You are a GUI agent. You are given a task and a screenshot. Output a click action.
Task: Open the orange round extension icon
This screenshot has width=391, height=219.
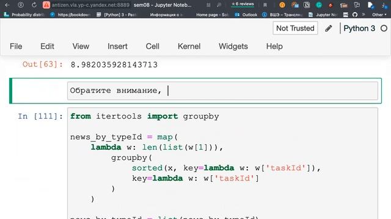point(282,5)
